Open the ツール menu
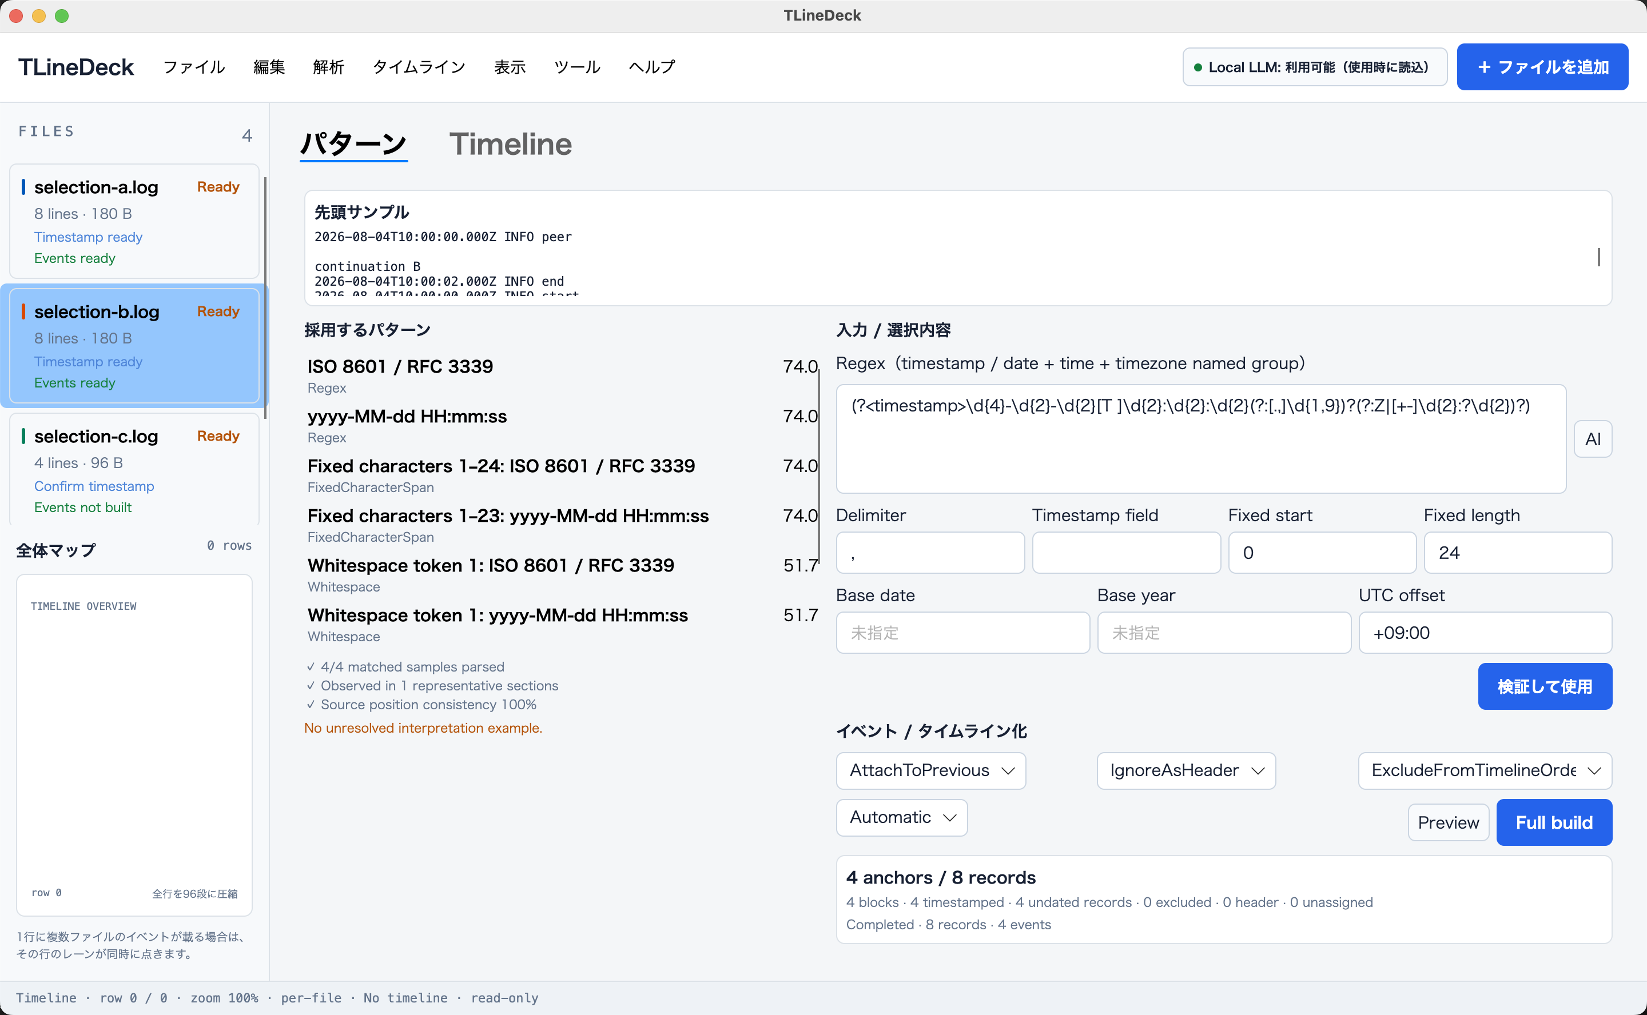1647x1015 pixels. (577, 67)
